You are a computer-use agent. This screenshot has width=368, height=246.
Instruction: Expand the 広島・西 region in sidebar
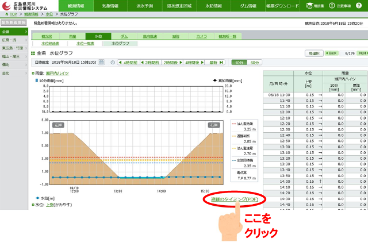13,40
